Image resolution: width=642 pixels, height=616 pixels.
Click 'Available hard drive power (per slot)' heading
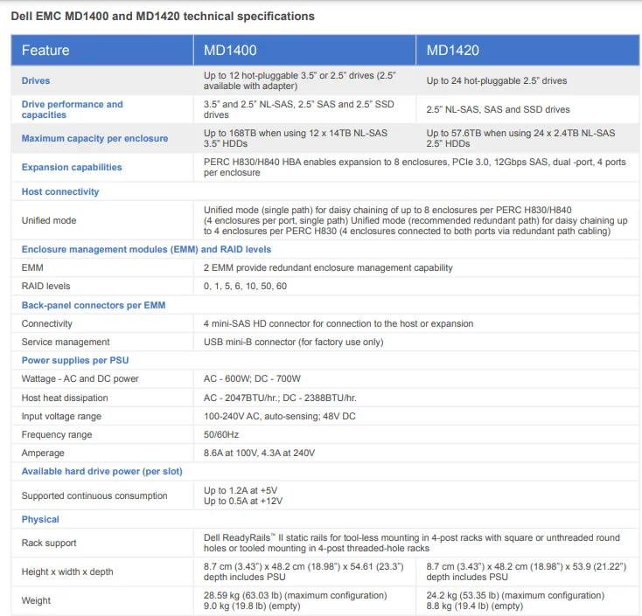[x=102, y=471]
